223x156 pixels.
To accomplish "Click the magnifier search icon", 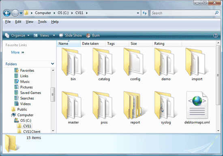I will (x=217, y=13).
